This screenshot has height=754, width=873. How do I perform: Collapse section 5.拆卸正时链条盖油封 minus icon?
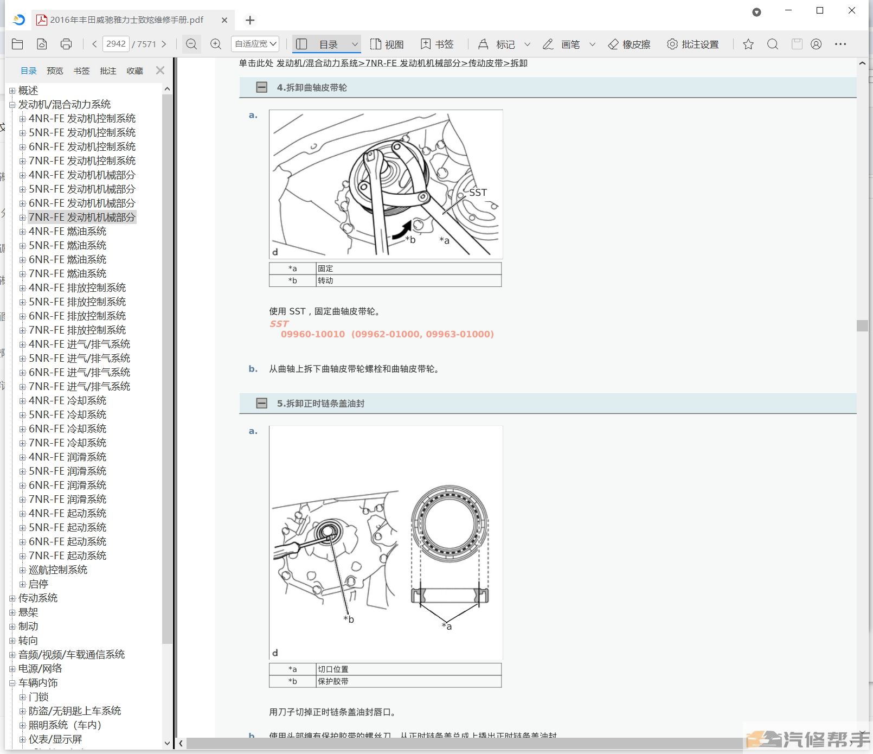point(261,403)
